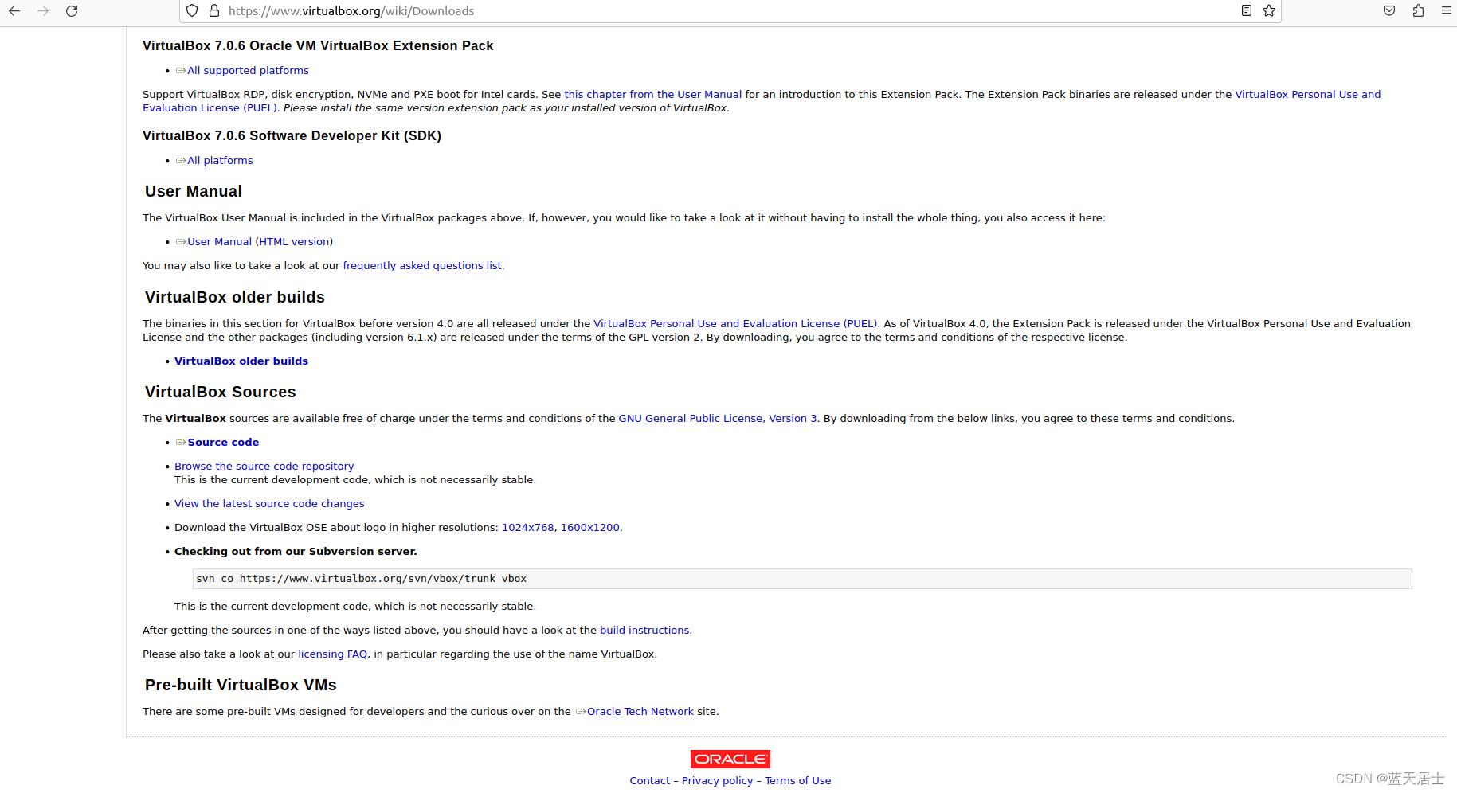The width and height of the screenshot is (1457, 793).
Task: Click the forward navigation arrow
Action: pos(43,11)
